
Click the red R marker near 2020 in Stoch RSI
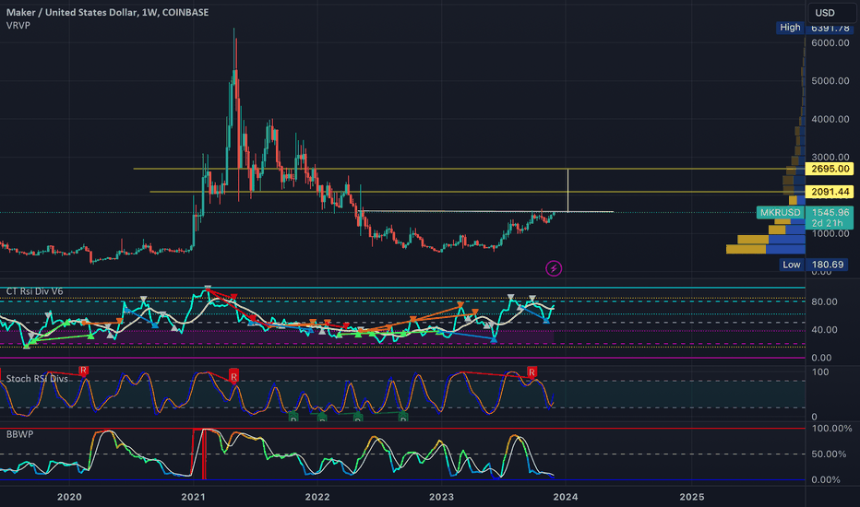click(83, 371)
